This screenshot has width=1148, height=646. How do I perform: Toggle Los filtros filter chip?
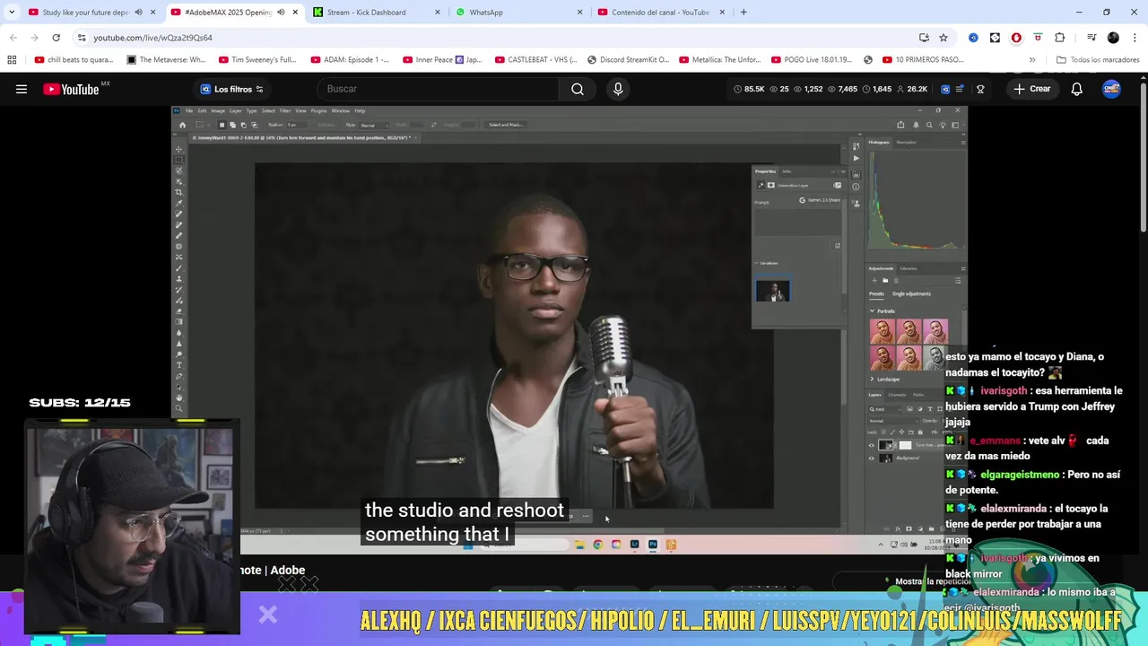tap(231, 89)
